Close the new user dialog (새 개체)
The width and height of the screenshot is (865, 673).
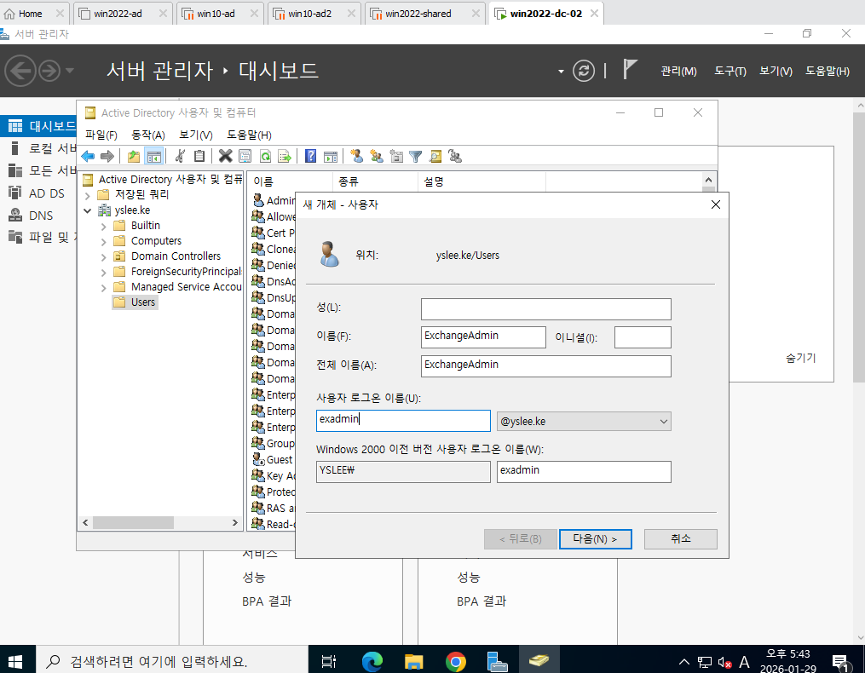click(716, 204)
